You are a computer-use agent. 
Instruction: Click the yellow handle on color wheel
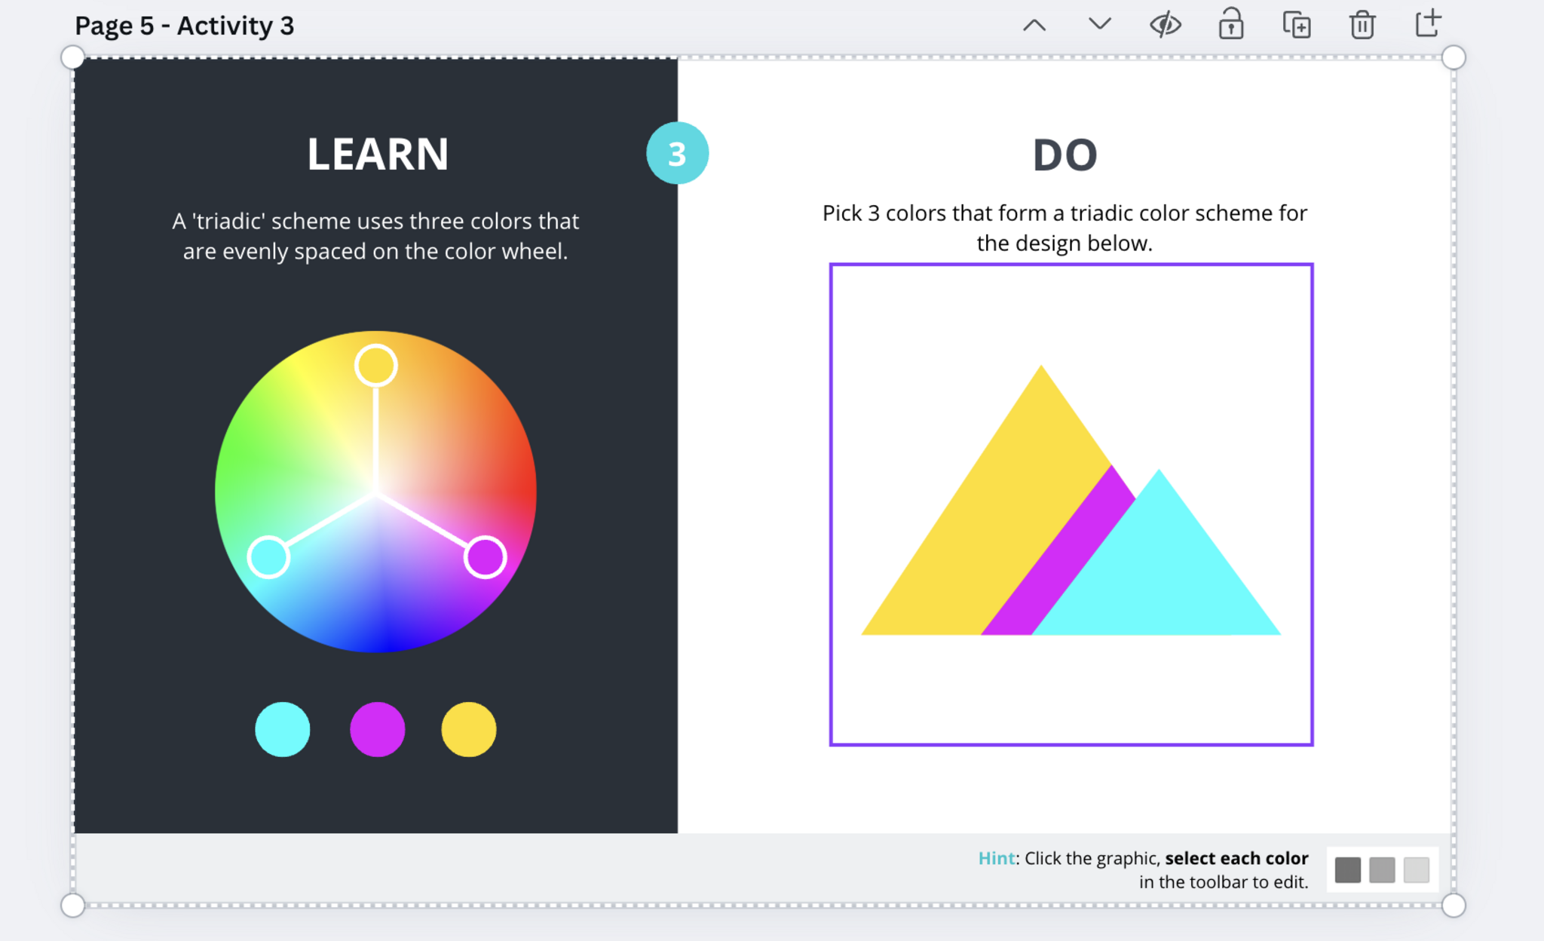[376, 366]
